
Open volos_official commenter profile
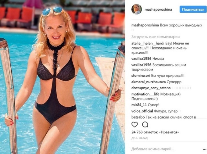[142, 111]
